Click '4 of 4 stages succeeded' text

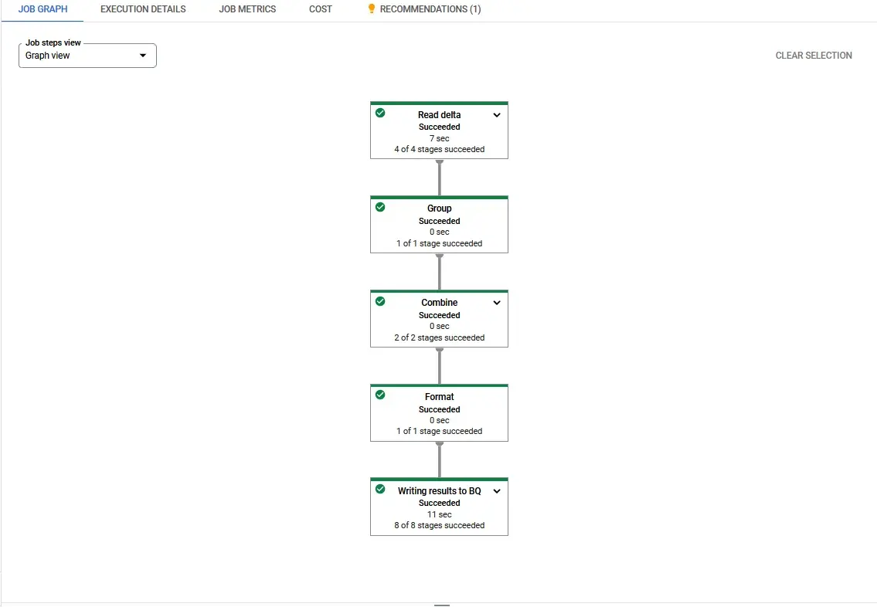439,149
